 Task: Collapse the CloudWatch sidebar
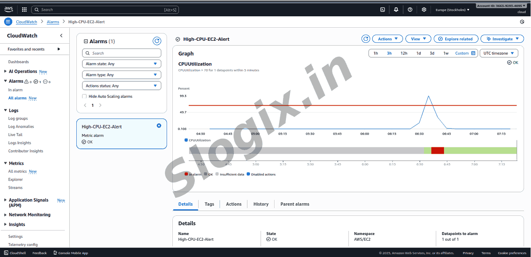(61, 35)
